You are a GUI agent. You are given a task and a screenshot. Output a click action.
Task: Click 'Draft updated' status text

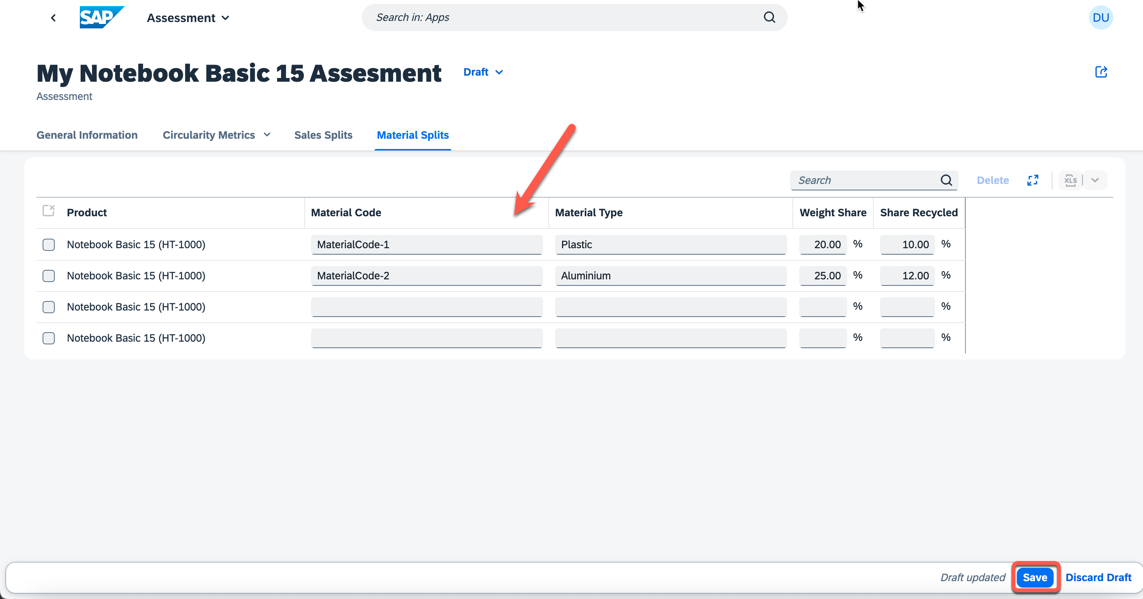tap(973, 577)
